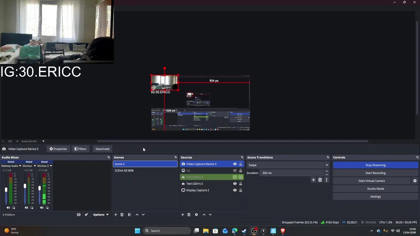Toggle visibility of Text (GDI+) 4

[235, 177]
